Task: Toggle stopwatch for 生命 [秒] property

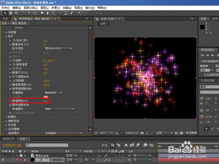Action: pos(14,40)
